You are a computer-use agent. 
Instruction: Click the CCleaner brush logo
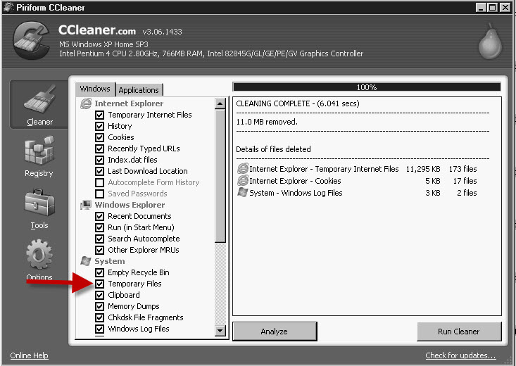pyautogui.click(x=31, y=41)
